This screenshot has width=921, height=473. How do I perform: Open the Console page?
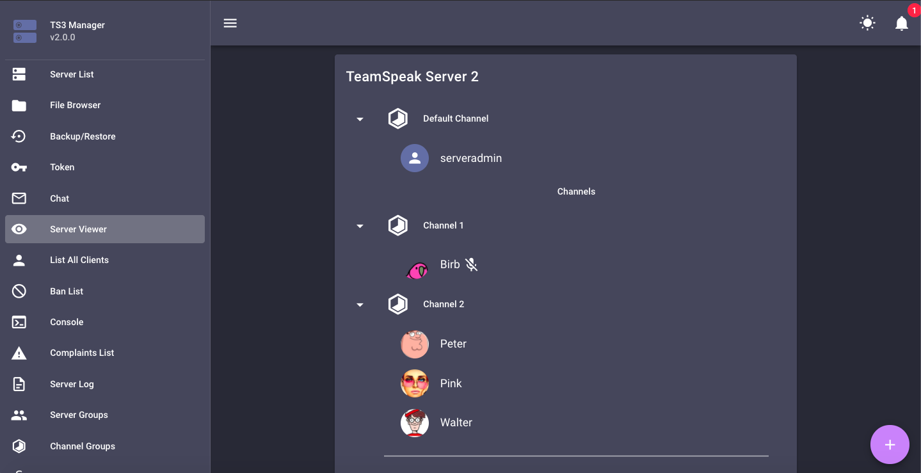pyautogui.click(x=105, y=322)
